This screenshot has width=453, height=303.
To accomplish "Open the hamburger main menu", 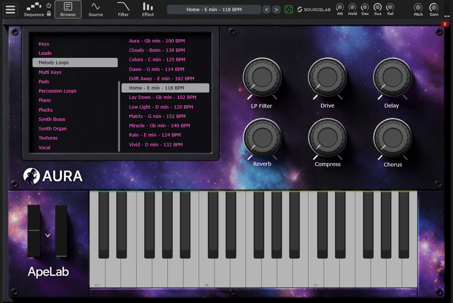I will pos(10,9).
